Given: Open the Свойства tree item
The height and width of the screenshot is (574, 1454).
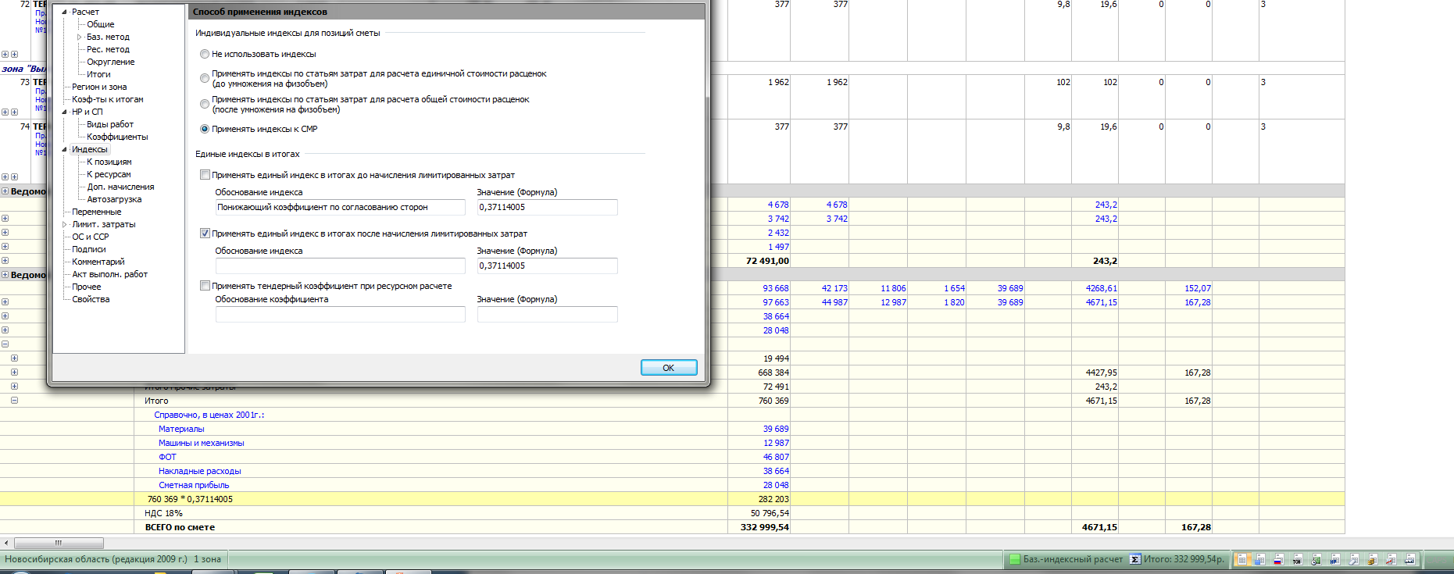Looking at the screenshot, I should 91,300.
